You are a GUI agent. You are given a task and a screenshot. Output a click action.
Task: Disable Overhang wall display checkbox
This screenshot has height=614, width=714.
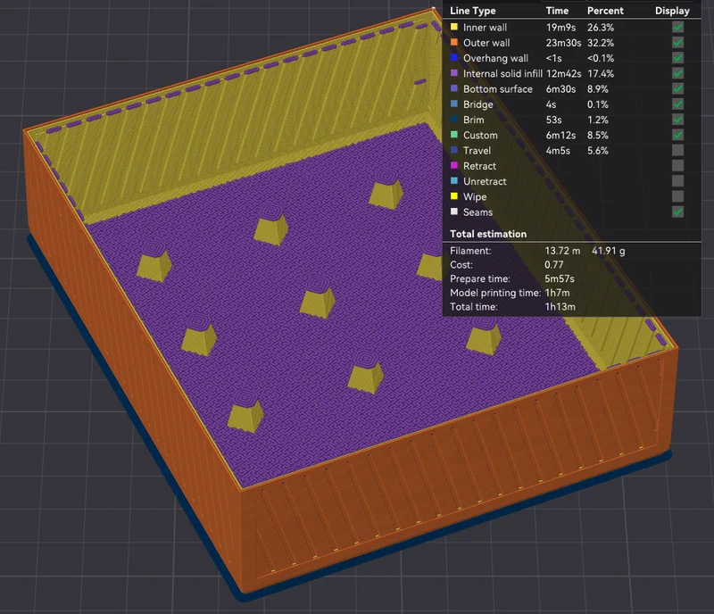(677, 58)
